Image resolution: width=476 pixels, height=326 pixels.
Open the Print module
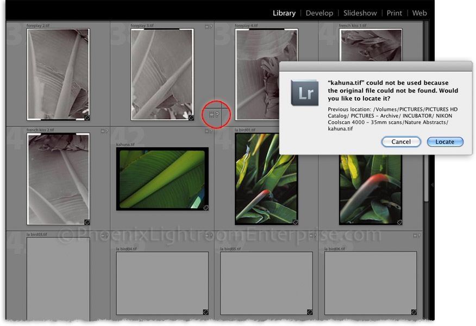pos(394,13)
